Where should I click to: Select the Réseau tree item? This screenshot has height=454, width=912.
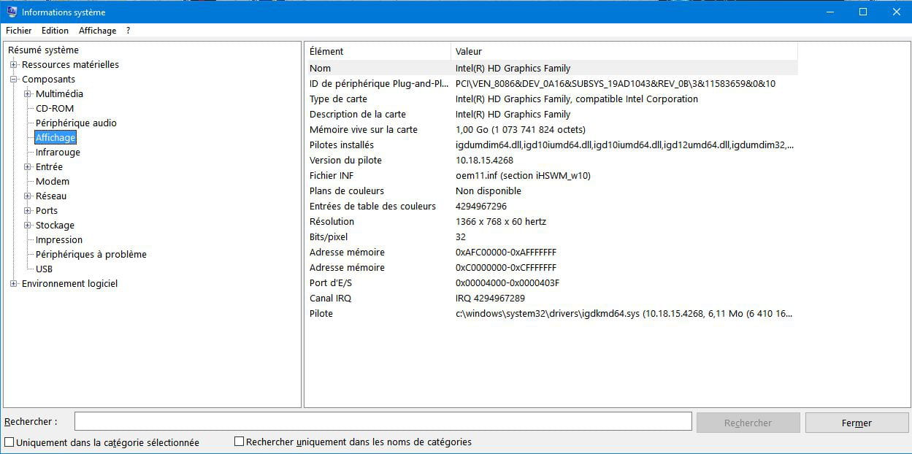pos(51,196)
